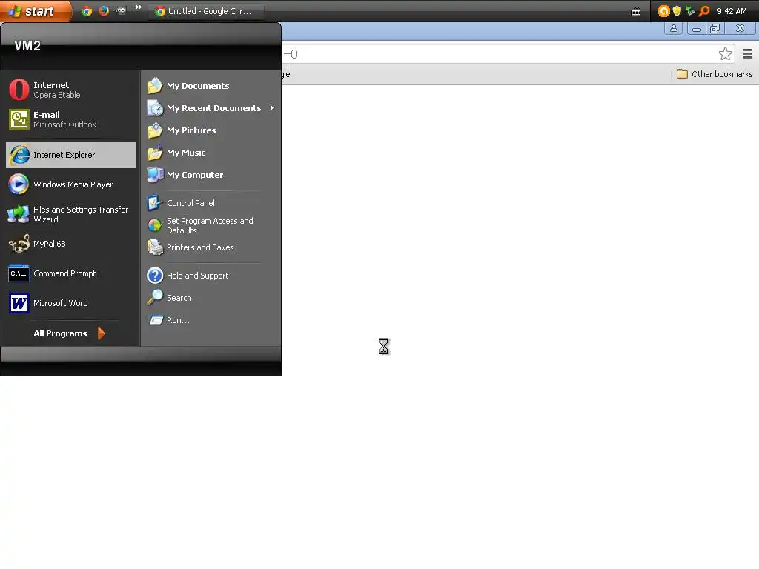Open Command Prompt
The width and height of the screenshot is (759, 569).
pos(70,273)
